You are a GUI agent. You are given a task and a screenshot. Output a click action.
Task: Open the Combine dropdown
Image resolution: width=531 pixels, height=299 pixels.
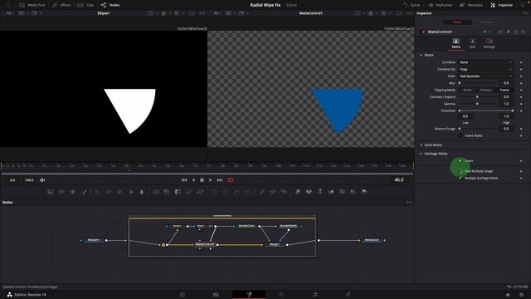(485, 62)
